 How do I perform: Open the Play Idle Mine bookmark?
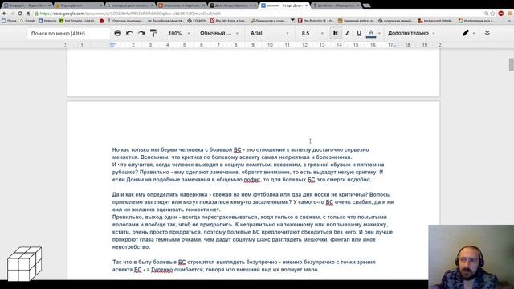228,21
